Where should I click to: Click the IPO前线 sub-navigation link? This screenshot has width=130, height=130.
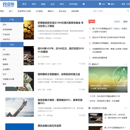39,11
